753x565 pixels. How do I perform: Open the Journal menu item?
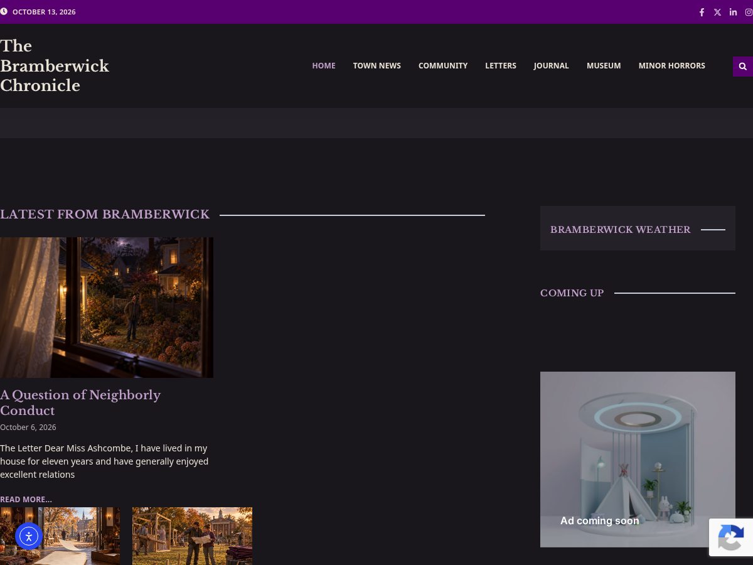[x=551, y=66]
